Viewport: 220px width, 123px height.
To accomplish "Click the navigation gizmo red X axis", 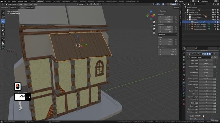I will click(x=152, y=16).
